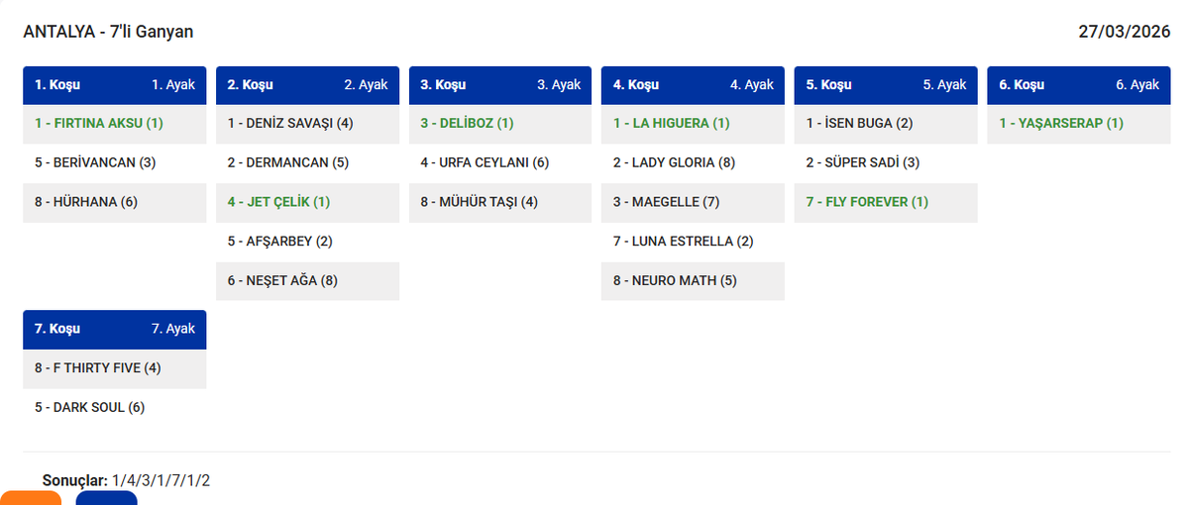
Task: Select the row '8 - MÜHÜR TAŞI (4)'
Action: click(500, 202)
